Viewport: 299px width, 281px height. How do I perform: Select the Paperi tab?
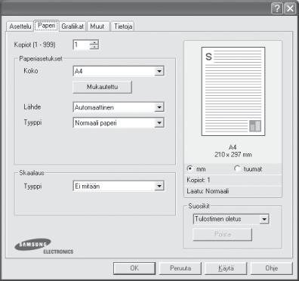pos(46,26)
